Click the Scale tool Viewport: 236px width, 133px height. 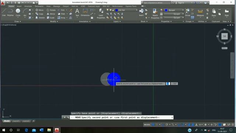pyautogui.click(x=51, y=18)
